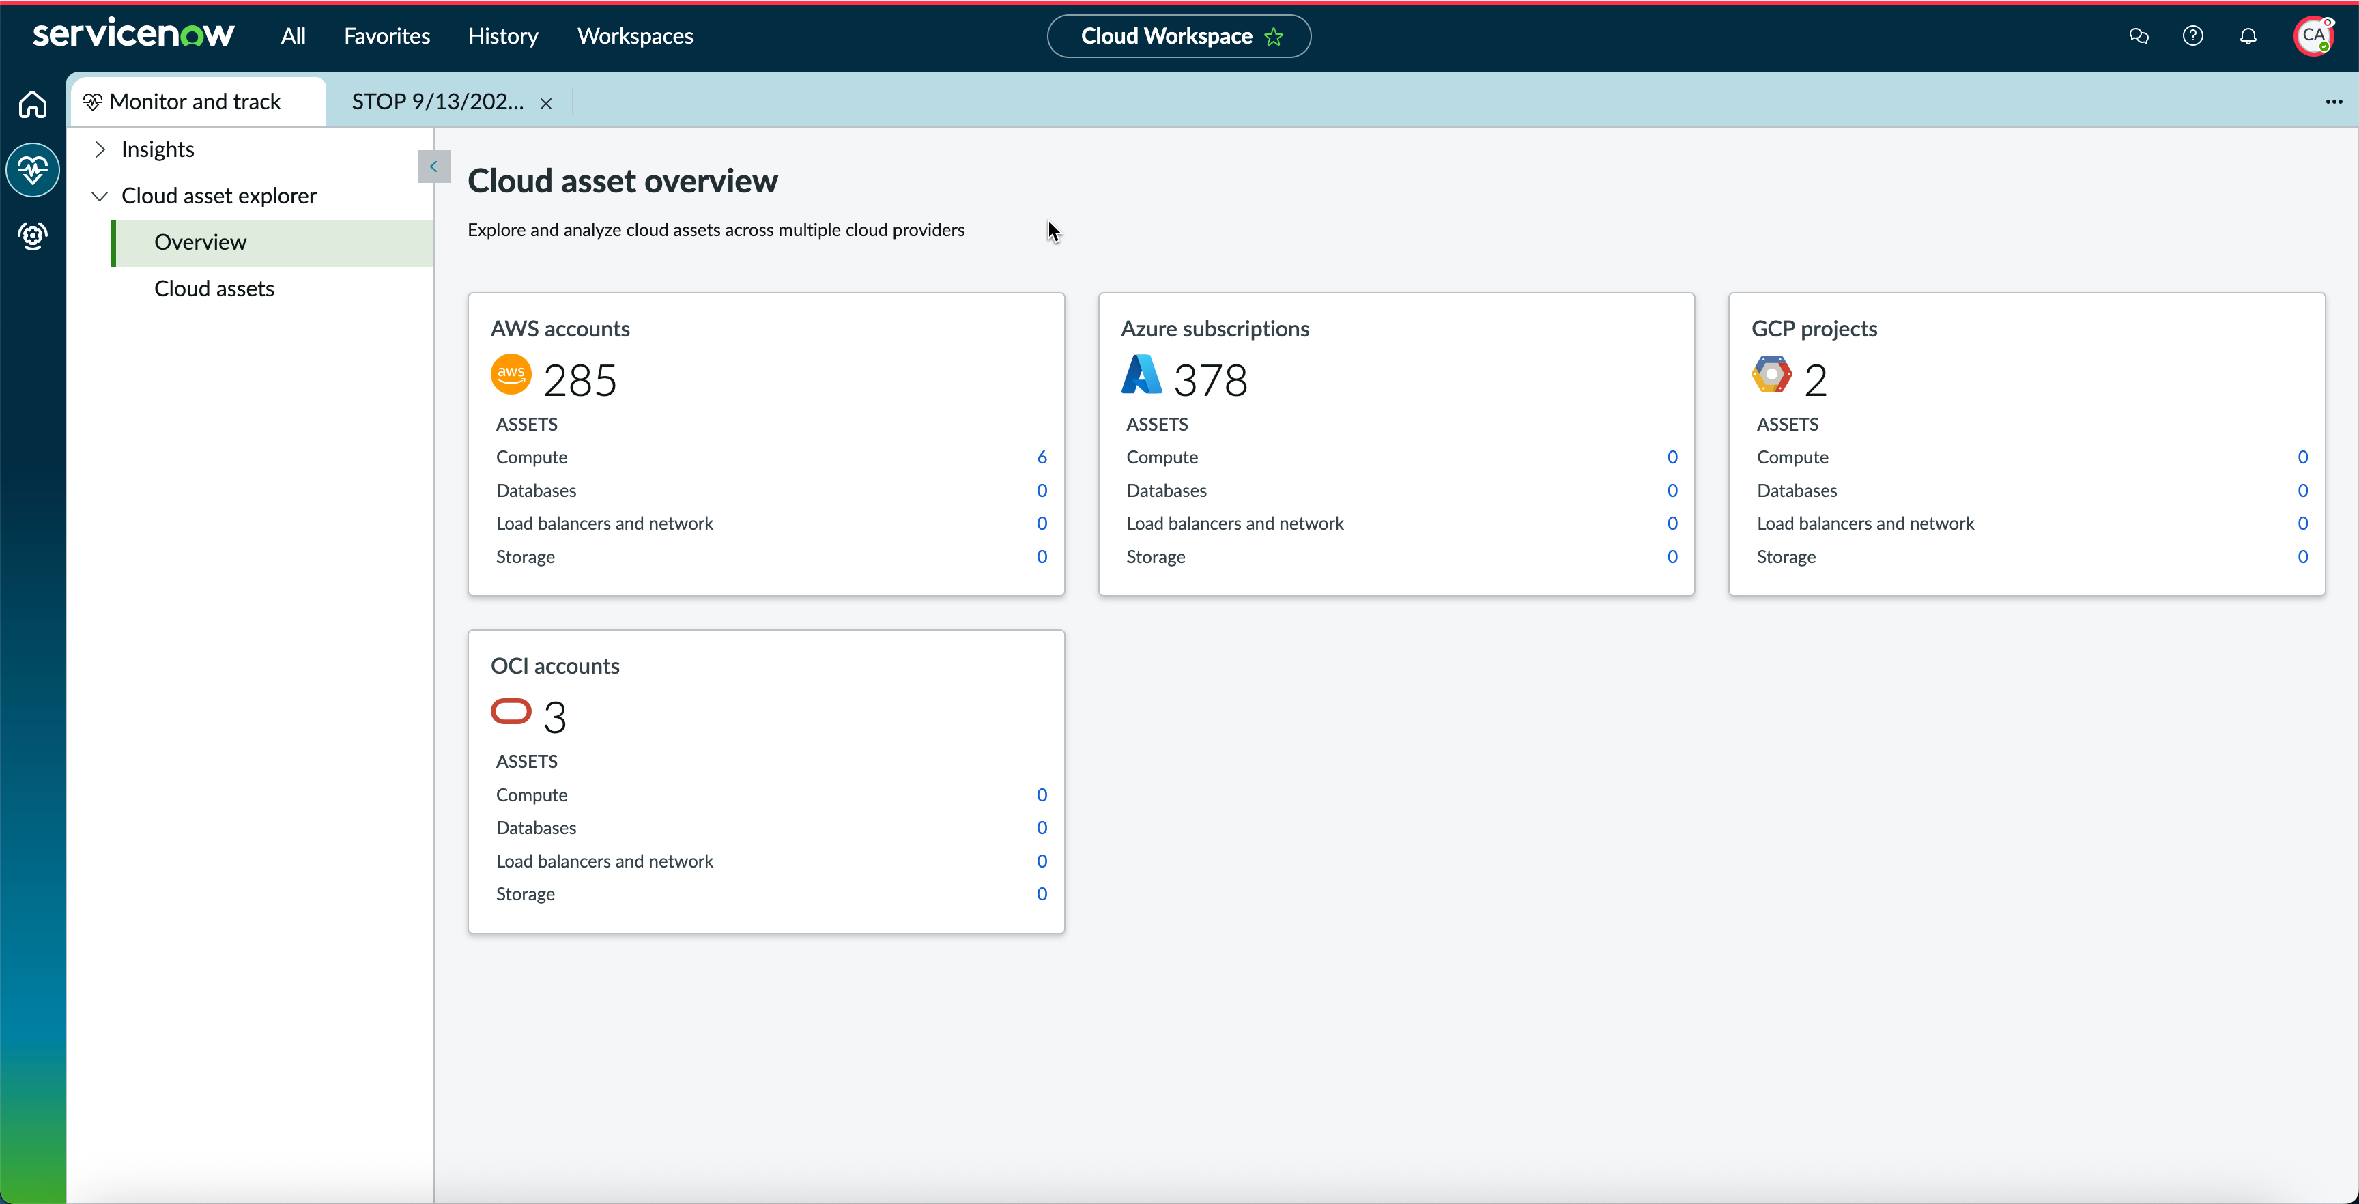The width and height of the screenshot is (2359, 1204).
Task: Click the GCP projects total 2
Action: coord(1816,380)
